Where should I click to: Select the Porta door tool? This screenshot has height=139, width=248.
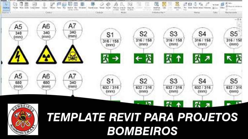click(21, 6)
